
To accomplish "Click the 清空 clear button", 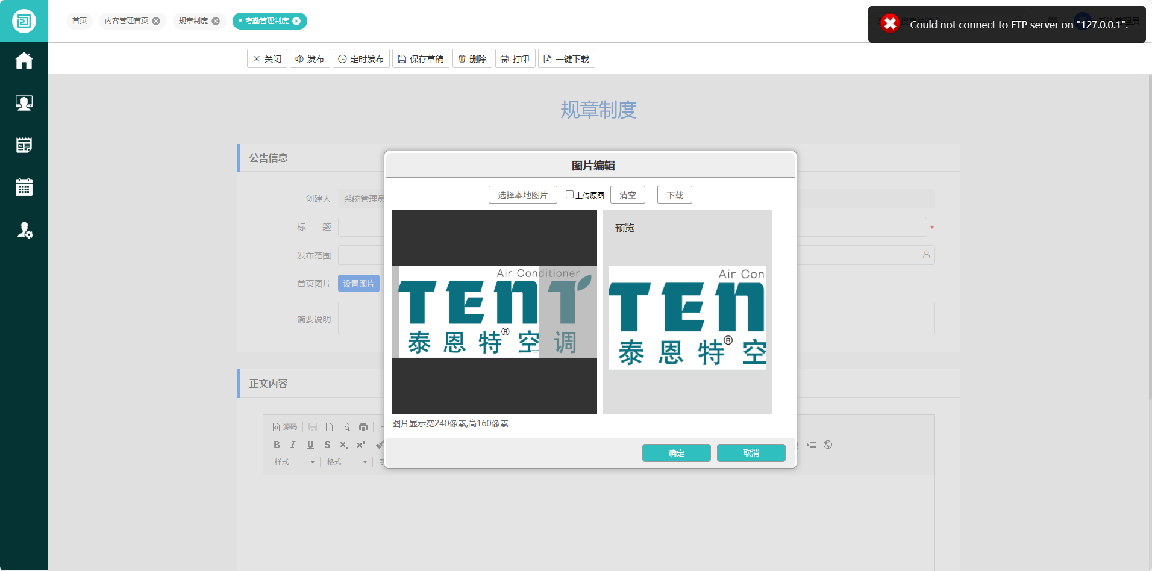I will point(628,195).
